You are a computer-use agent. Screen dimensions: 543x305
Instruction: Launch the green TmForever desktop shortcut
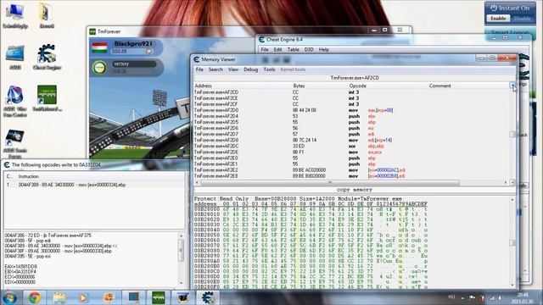(47, 95)
